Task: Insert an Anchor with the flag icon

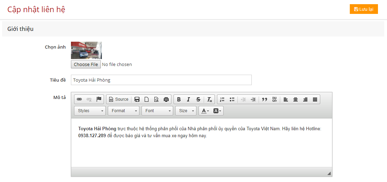Action: [x=99, y=99]
